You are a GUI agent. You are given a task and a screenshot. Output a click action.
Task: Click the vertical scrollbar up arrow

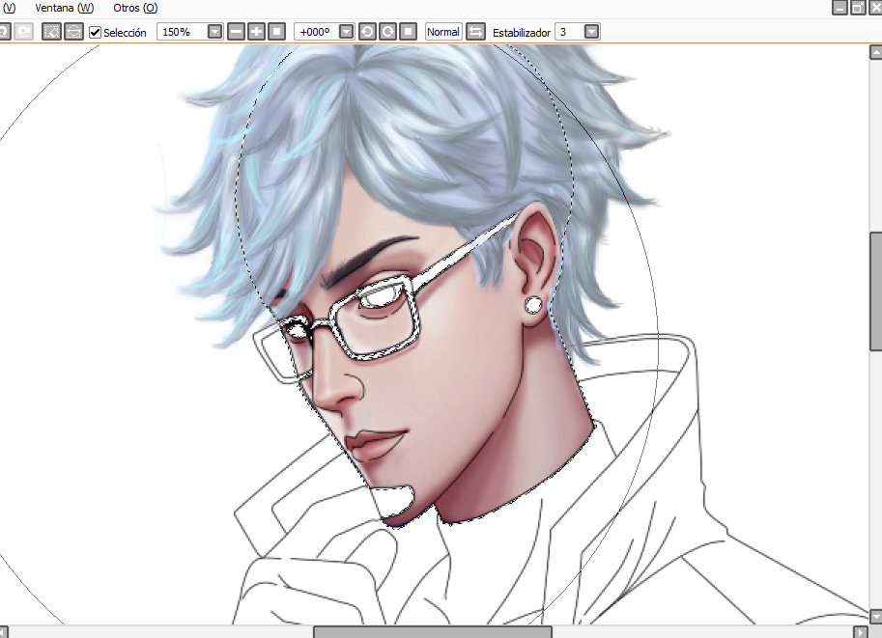pos(876,52)
